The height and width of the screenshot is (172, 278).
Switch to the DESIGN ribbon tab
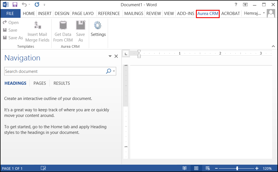pyautogui.click(x=62, y=14)
